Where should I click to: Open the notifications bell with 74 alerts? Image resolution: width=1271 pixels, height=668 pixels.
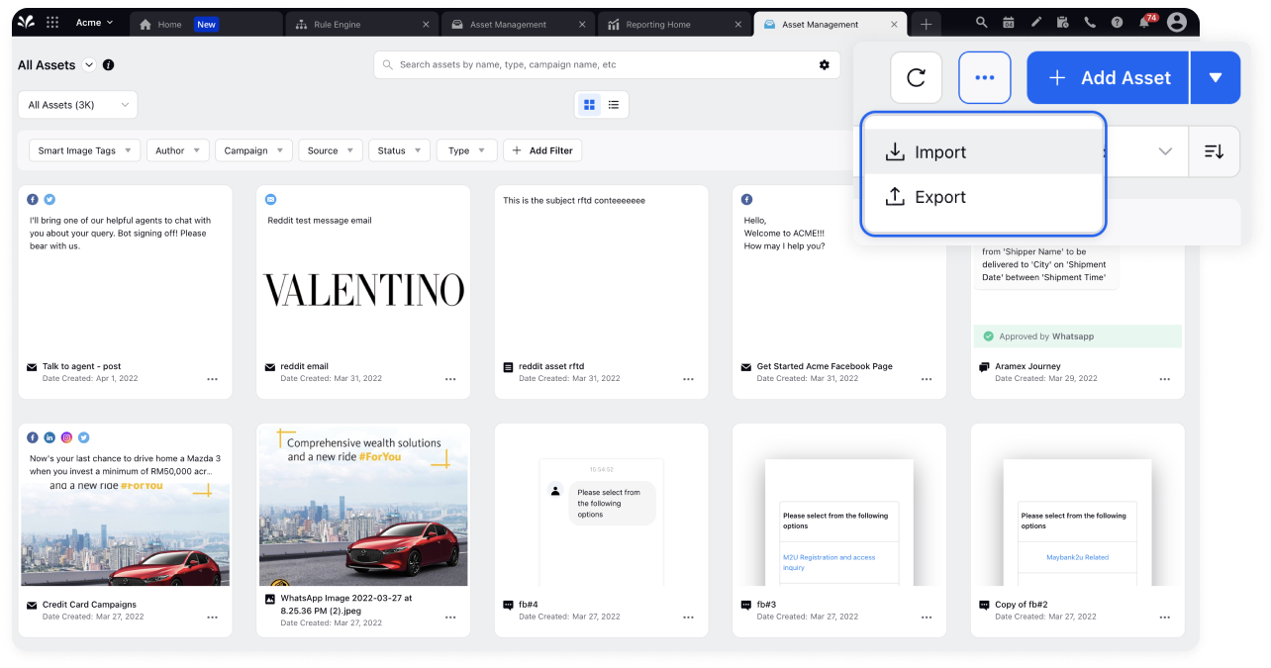1142,22
